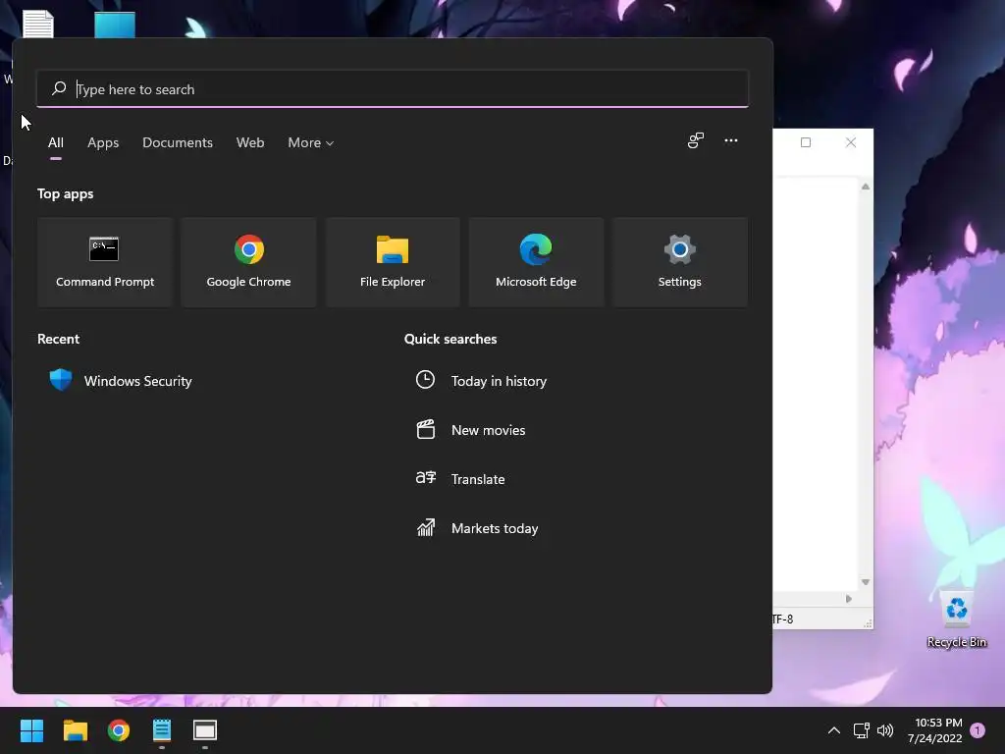Click the New movies clapperboard icon
The width and height of the screenshot is (1005, 754).
(426, 430)
